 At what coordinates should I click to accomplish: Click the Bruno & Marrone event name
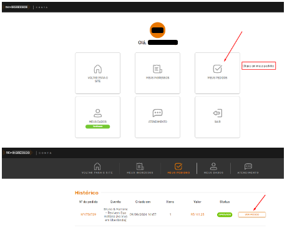115,214
